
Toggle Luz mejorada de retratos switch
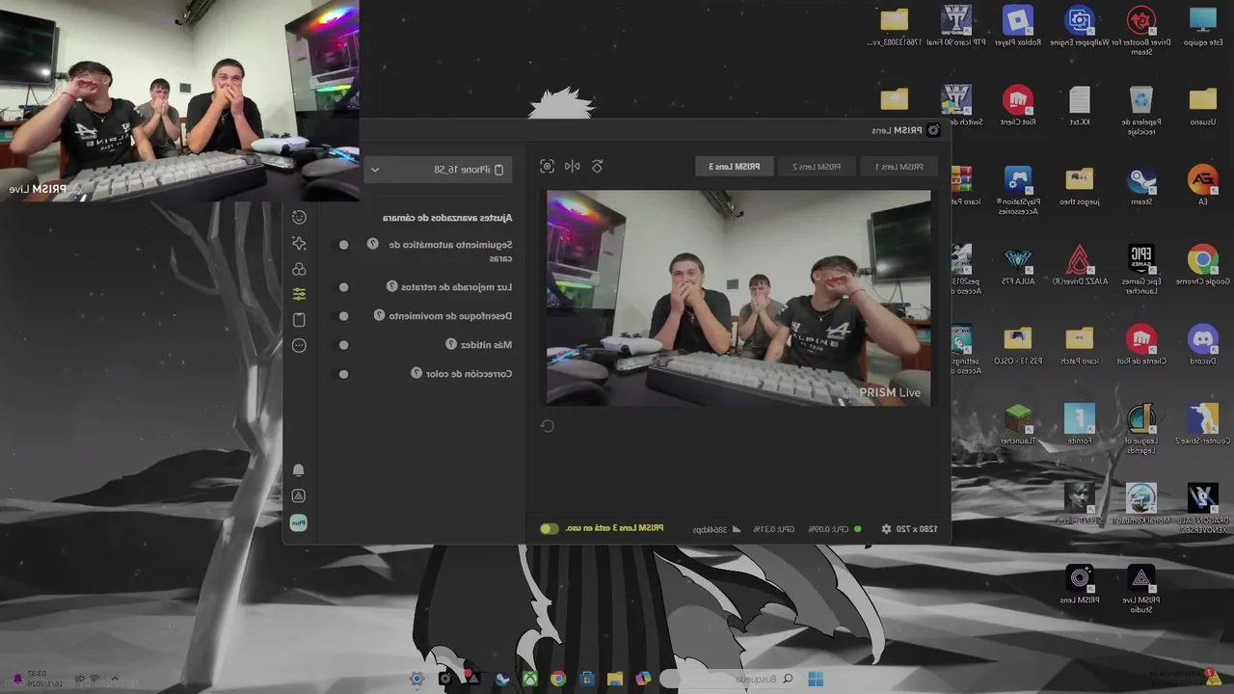343,286
